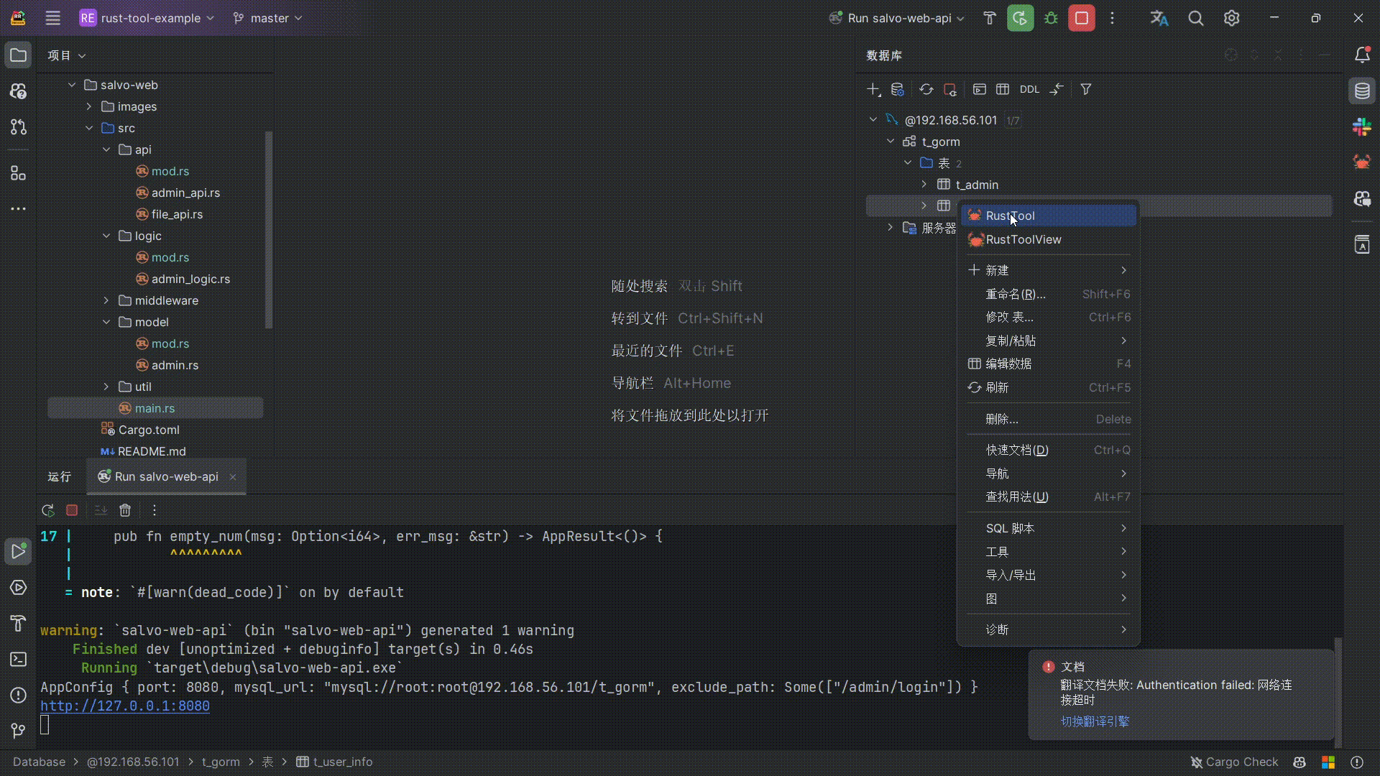The height and width of the screenshot is (776, 1380).
Task: Click the trash icon to clear run console
Action: point(125,510)
